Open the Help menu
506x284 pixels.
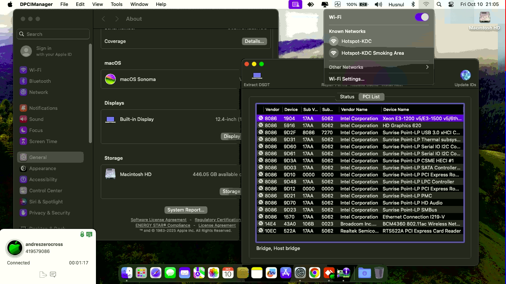(x=161, y=4)
